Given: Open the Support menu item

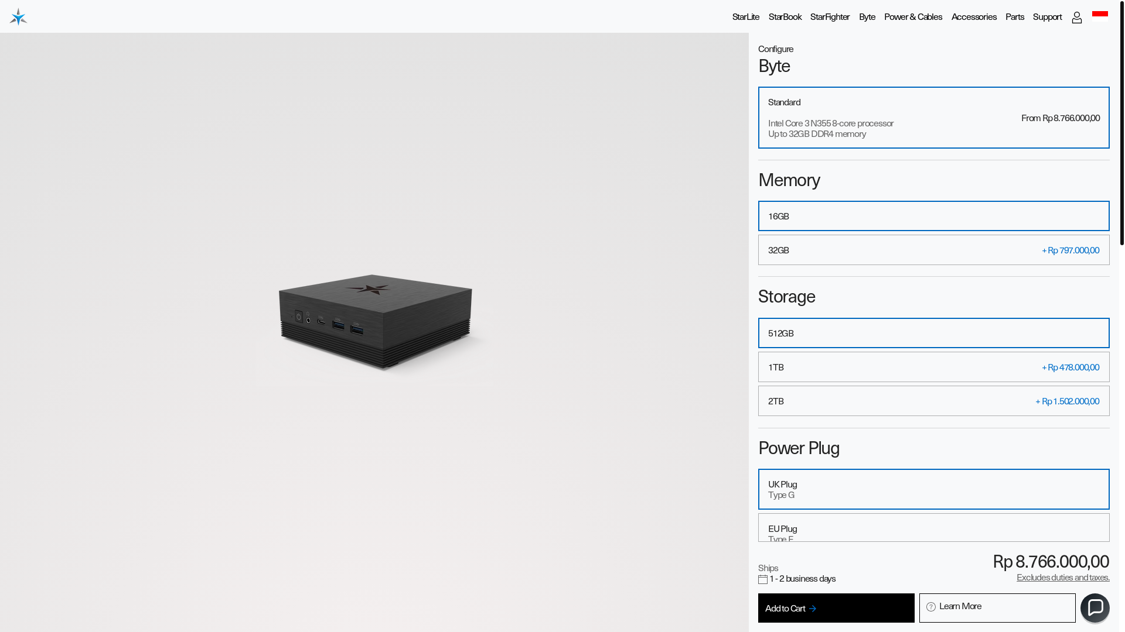Looking at the screenshot, I should coord(1047,16).
